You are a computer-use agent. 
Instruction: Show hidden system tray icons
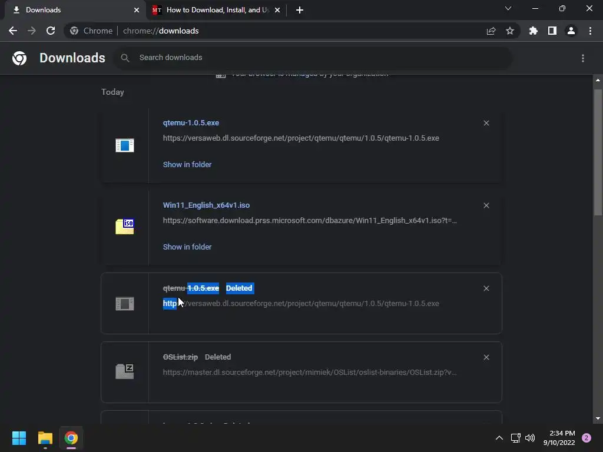499,438
